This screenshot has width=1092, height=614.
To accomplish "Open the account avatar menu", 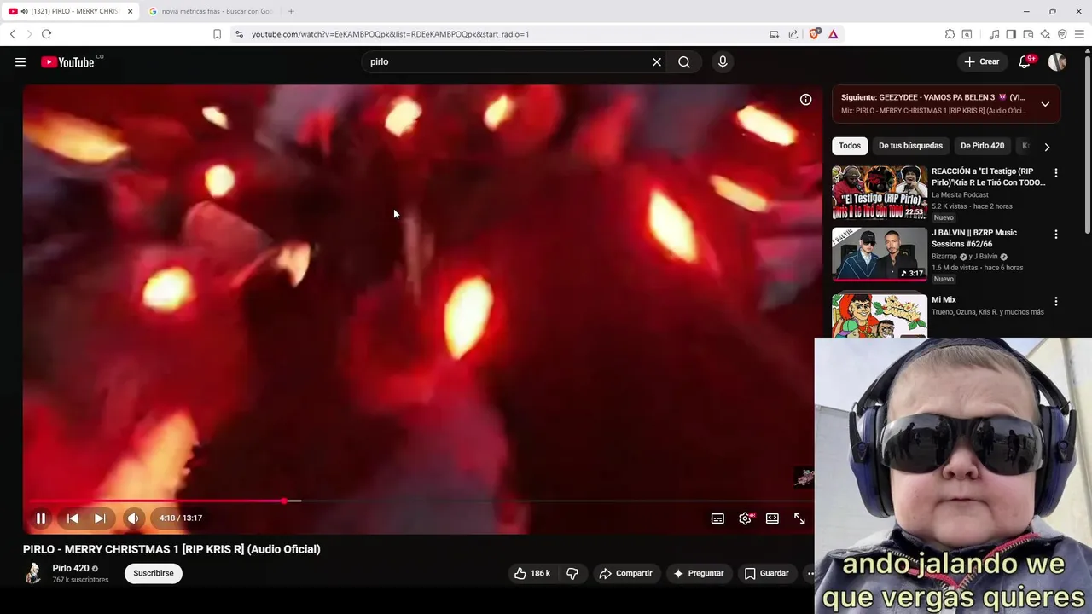I will click(x=1057, y=62).
